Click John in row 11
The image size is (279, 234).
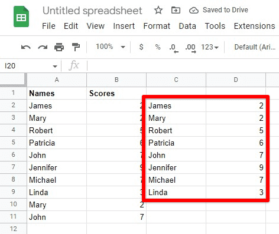57,217
